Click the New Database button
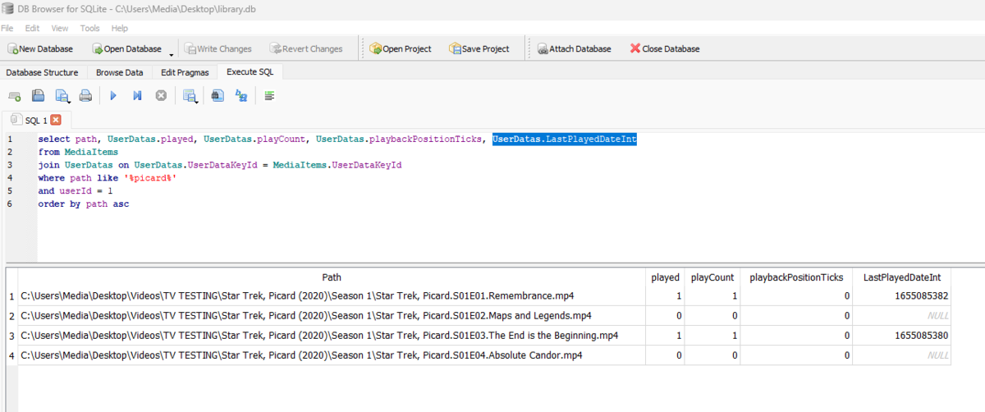 (x=39, y=48)
